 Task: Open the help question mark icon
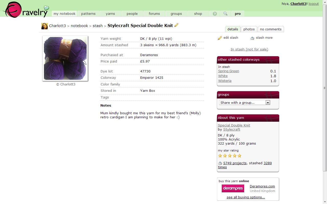215,14
